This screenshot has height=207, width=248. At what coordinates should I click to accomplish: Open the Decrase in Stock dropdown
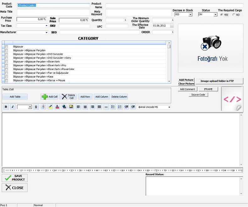(x=190, y=14)
